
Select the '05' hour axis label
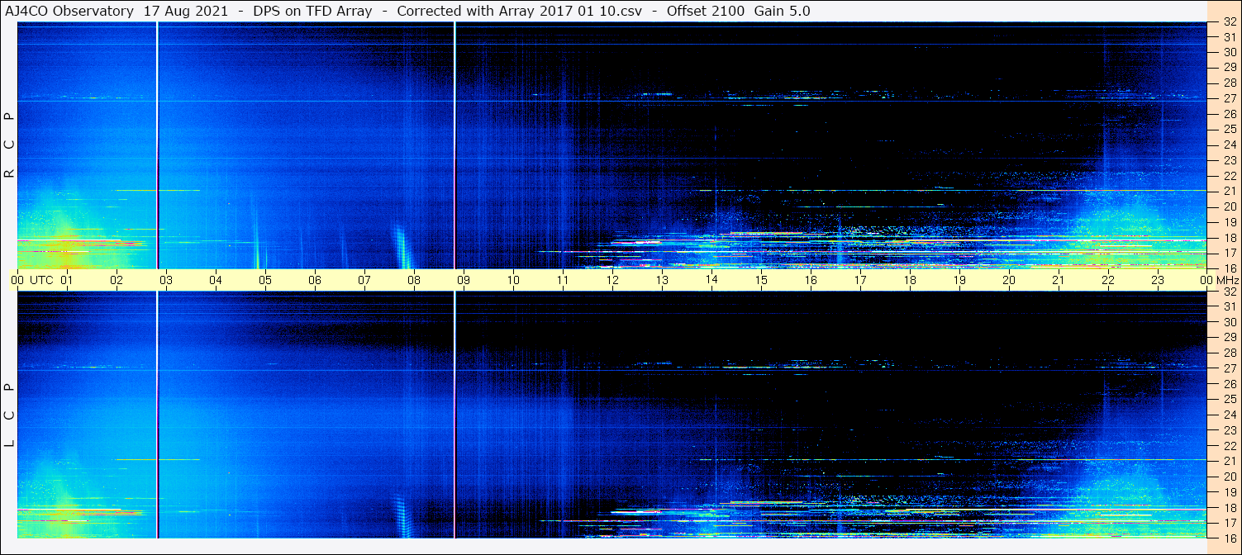tap(265, 280)
